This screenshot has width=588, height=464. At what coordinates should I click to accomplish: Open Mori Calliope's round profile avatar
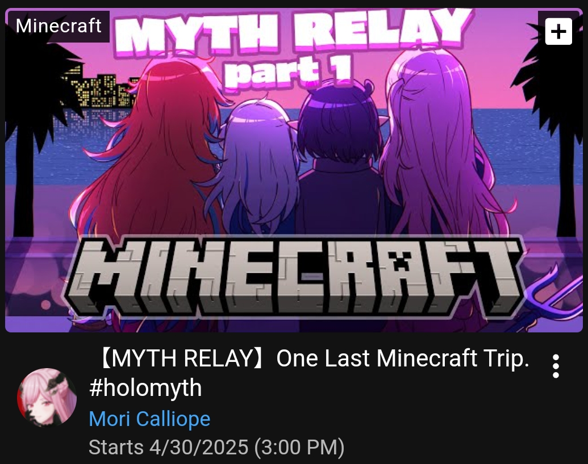(47, 398)
